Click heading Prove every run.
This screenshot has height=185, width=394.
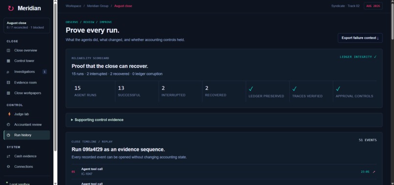coord(92,30)
